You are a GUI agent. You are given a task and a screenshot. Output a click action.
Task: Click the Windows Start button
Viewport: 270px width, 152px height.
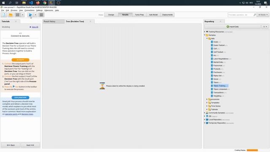(x=3, y=3)
